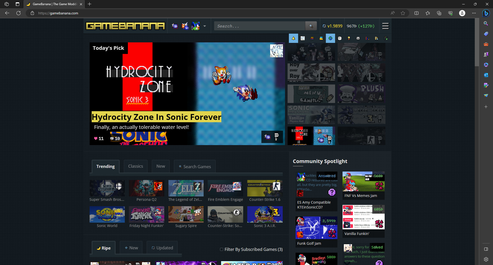Viewport: 493px width, 265px height.
Task: Open Funk Golf Jam spotlight card
Action: [316, 232]
